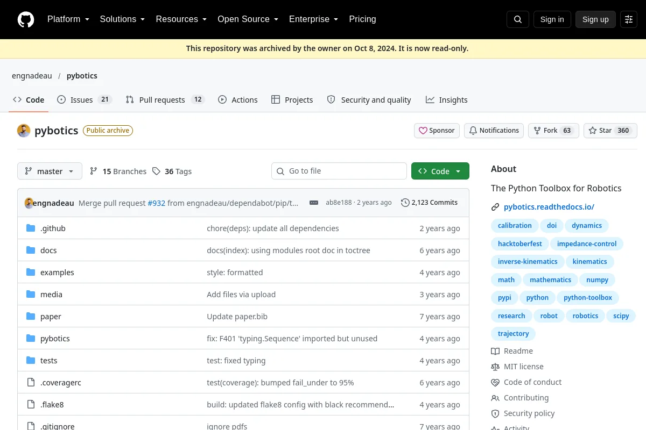Click the media folder icon
Screen dimensions: 646x430
(31, 295)
